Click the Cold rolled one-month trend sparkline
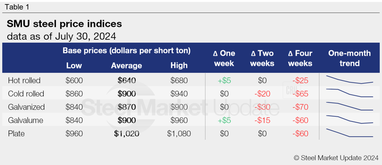 point(349,93)
